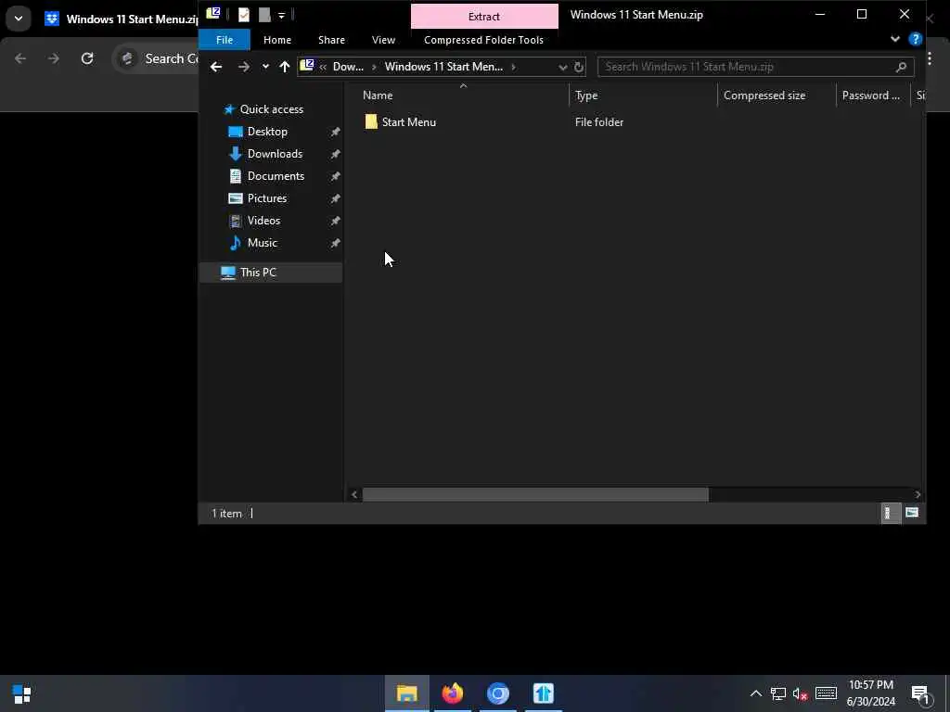Expand the ribbon with the chevron
Screen dimensions: 950x712
point(895,39)
